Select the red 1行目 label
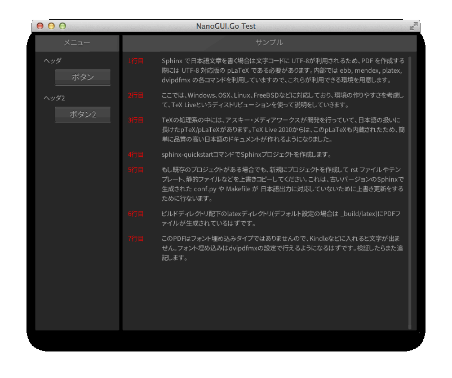The height and width of the screenshot is (378, 452). 136,61
